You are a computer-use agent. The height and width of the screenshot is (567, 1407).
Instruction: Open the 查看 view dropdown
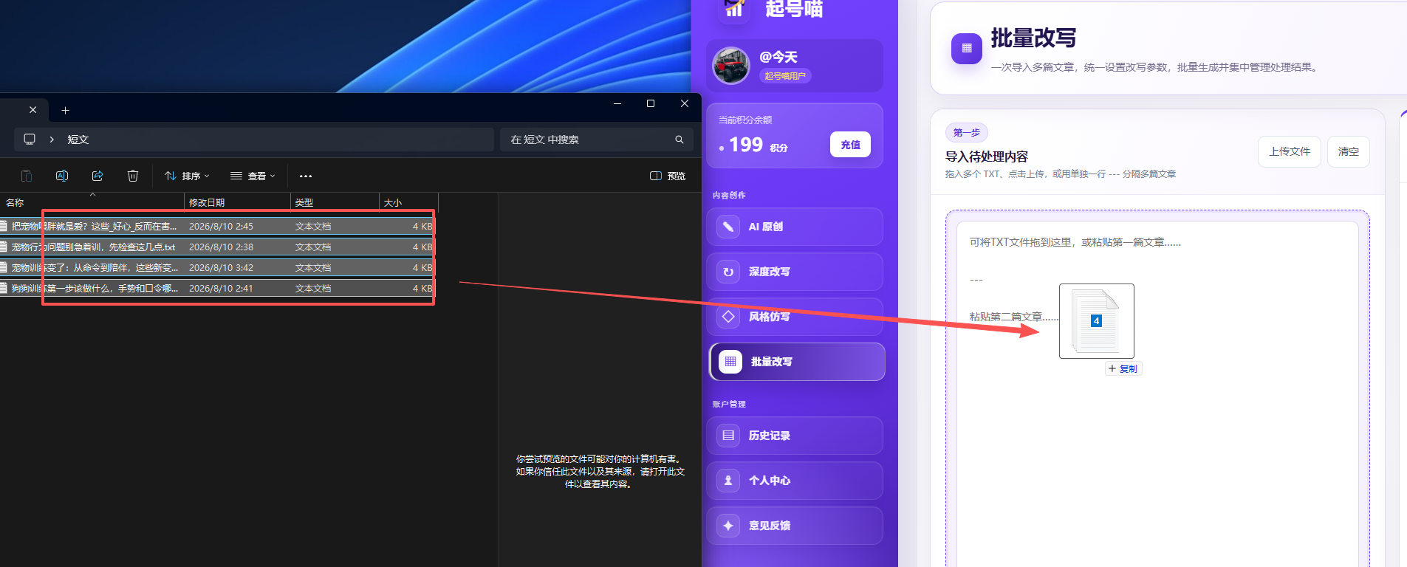pos(253,176)
